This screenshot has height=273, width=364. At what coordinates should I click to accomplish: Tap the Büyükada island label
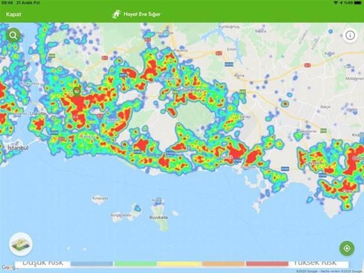pos(158,217)
